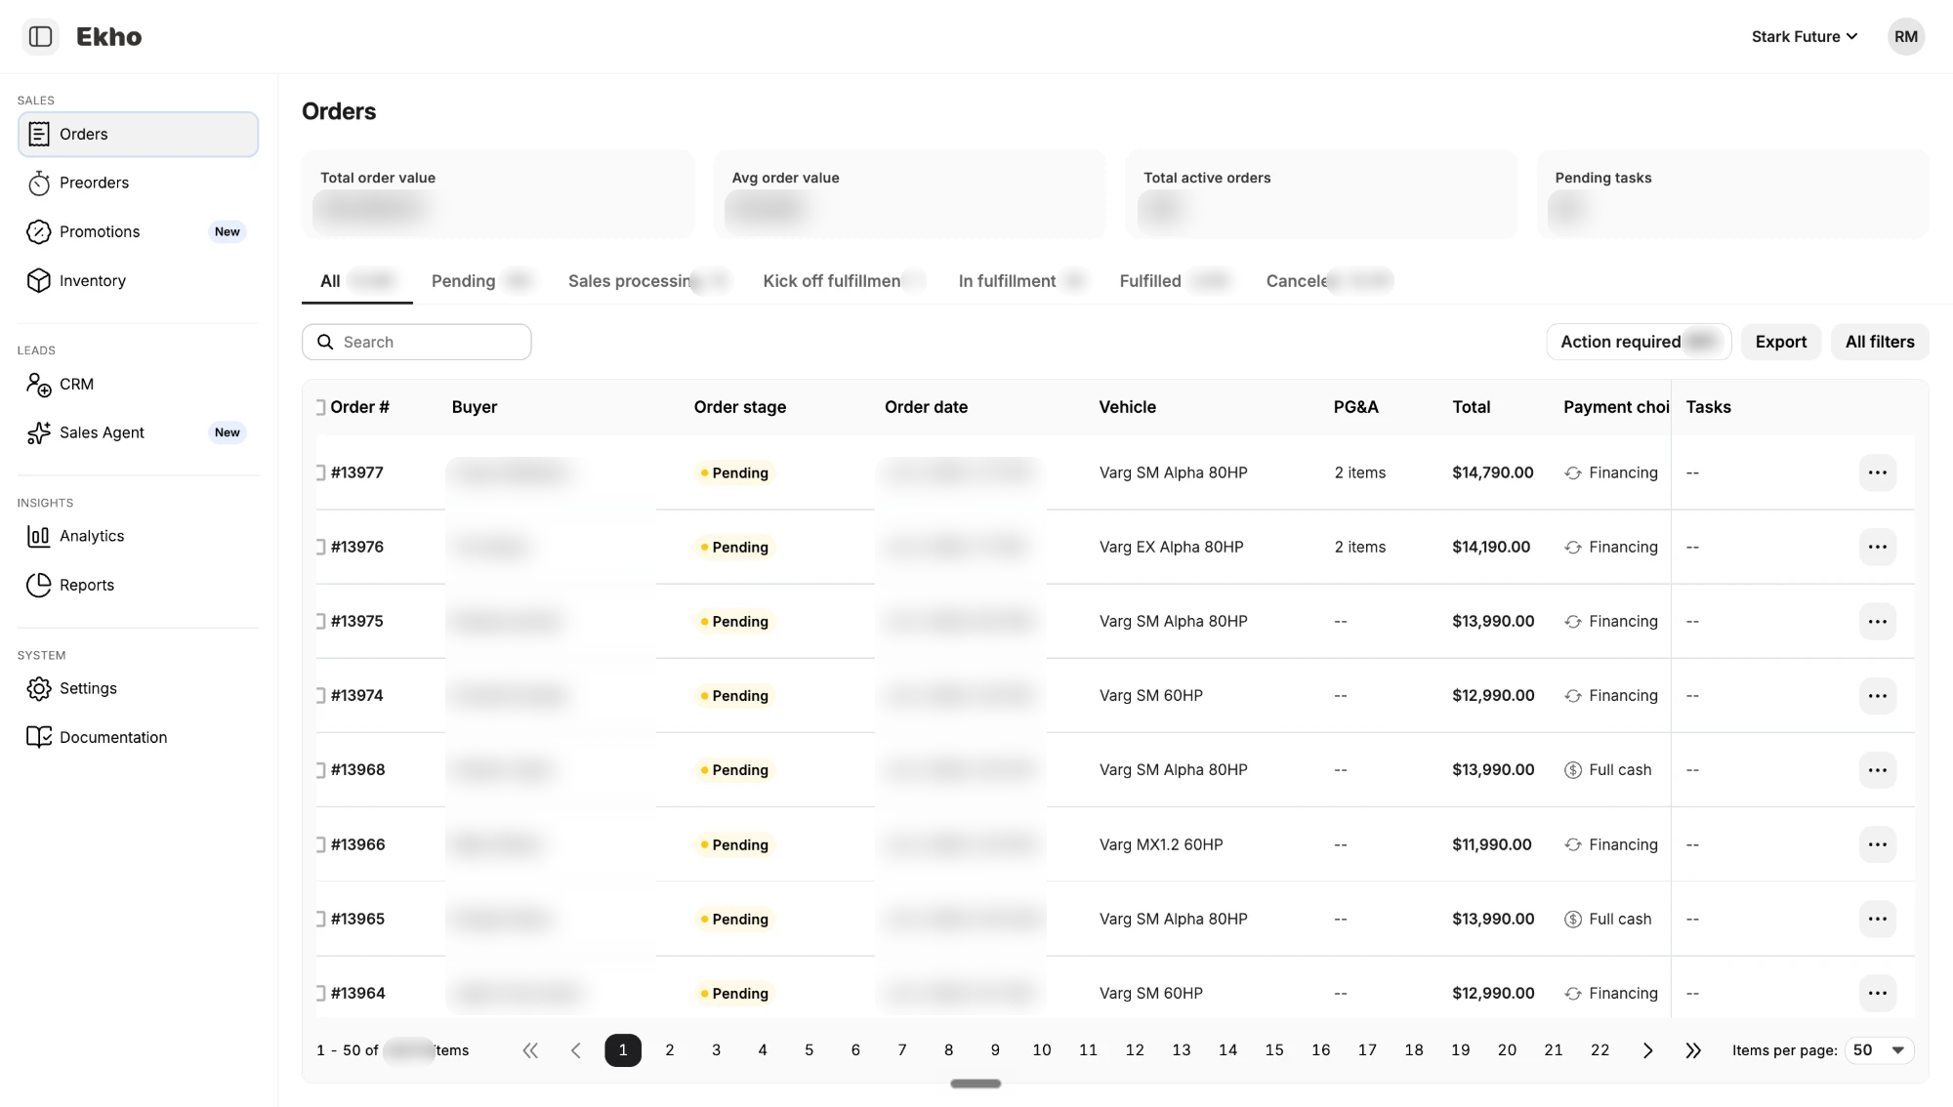Go to the previous page arrow

click(x=576, y=1050)
